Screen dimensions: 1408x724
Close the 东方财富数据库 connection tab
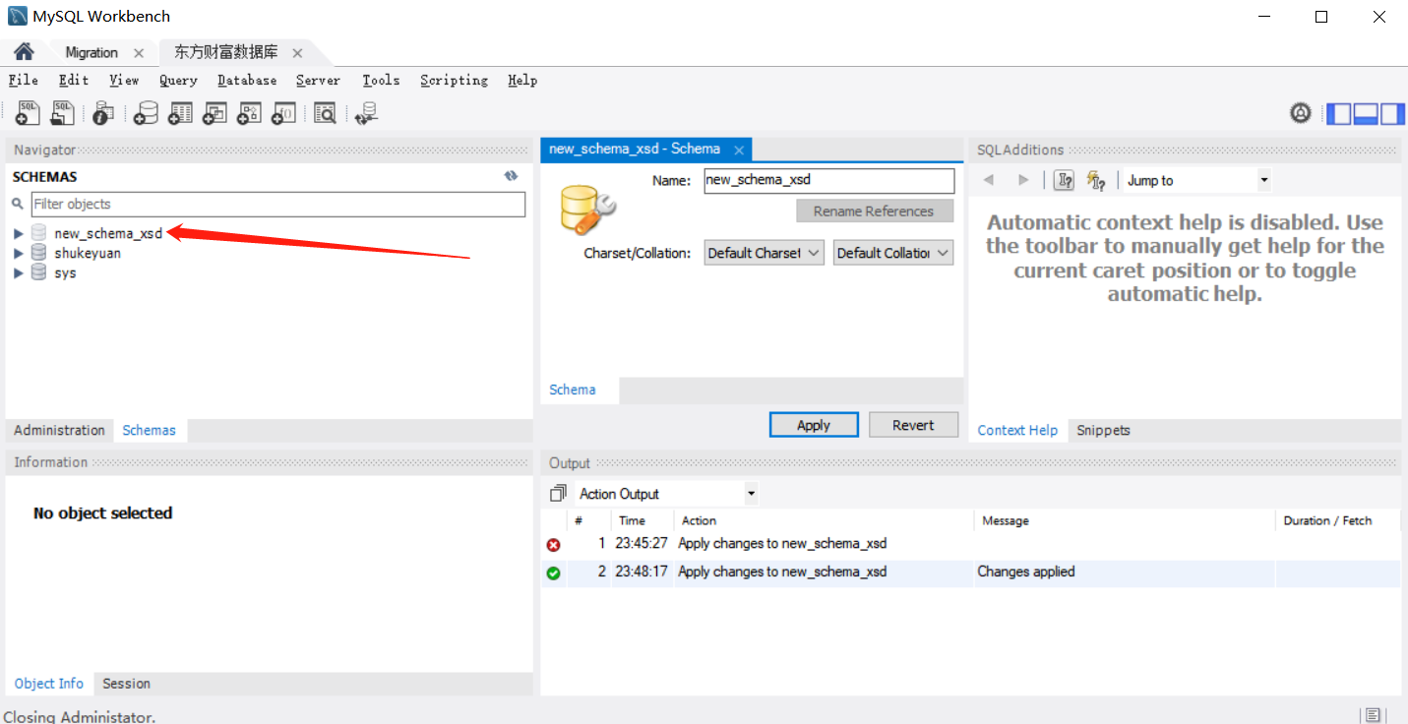[297, 53]
